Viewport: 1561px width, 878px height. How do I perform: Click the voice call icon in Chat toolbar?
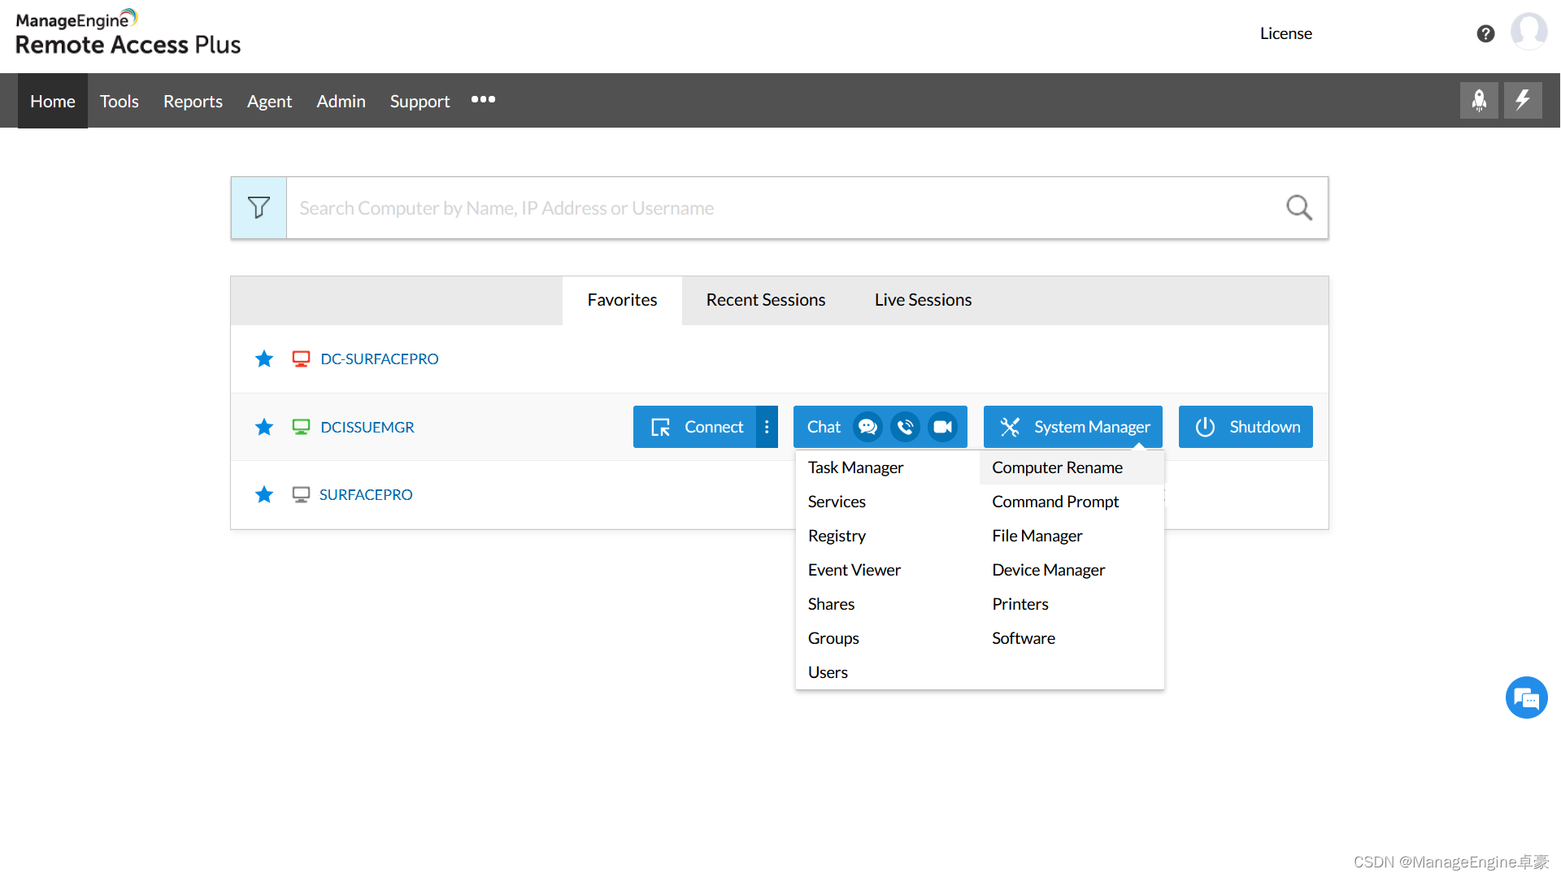click(x=904, y=427)
